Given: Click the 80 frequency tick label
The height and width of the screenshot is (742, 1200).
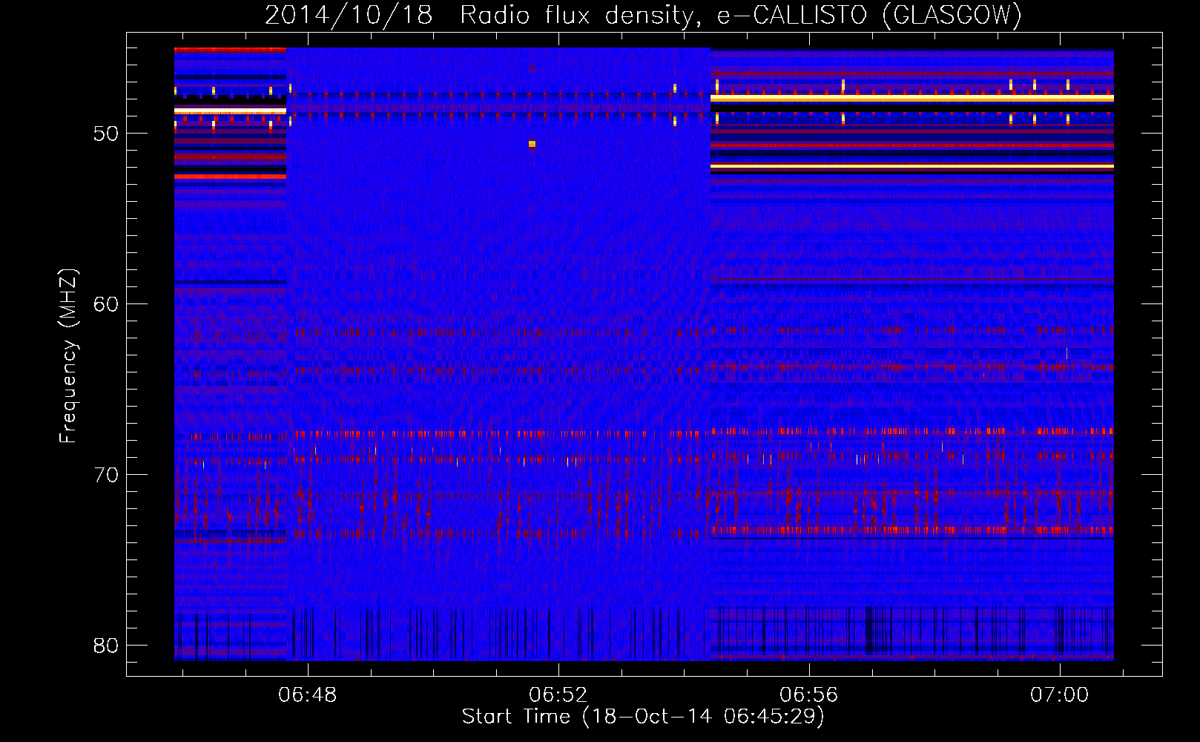Looking at the screenshot, I should point(106,646).
